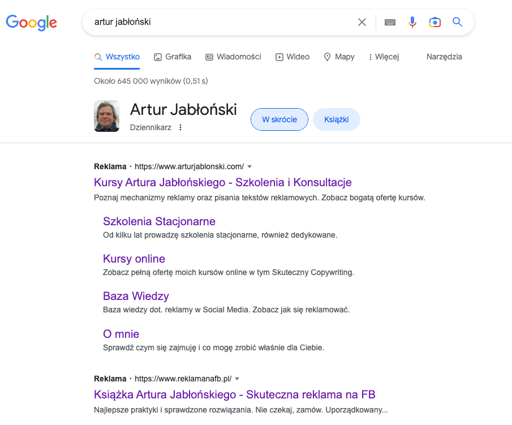The width and height of the screenshot is (512, 425).
Task: Click Artur Jabłoński's profile photo
Action: 106,115
